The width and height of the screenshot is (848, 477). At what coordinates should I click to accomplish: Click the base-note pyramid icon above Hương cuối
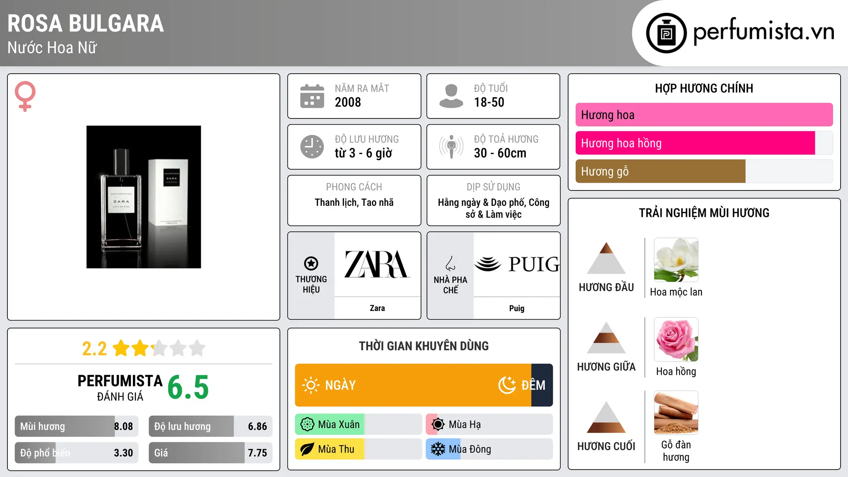click(x=607, y=417)
